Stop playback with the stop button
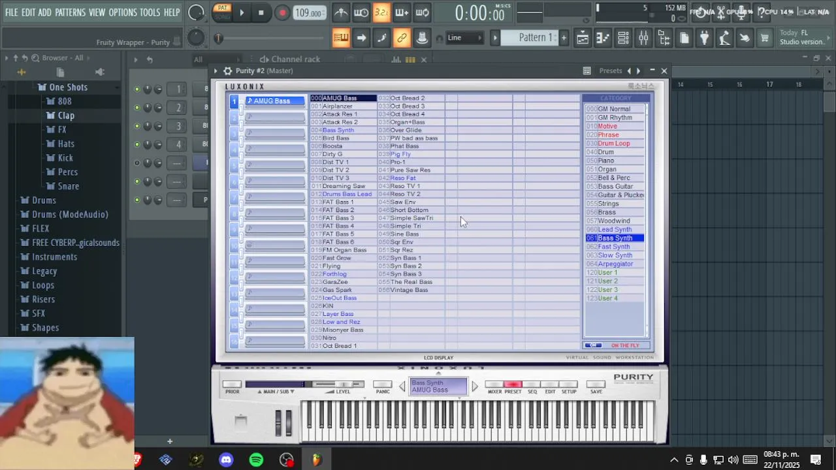 261,12
